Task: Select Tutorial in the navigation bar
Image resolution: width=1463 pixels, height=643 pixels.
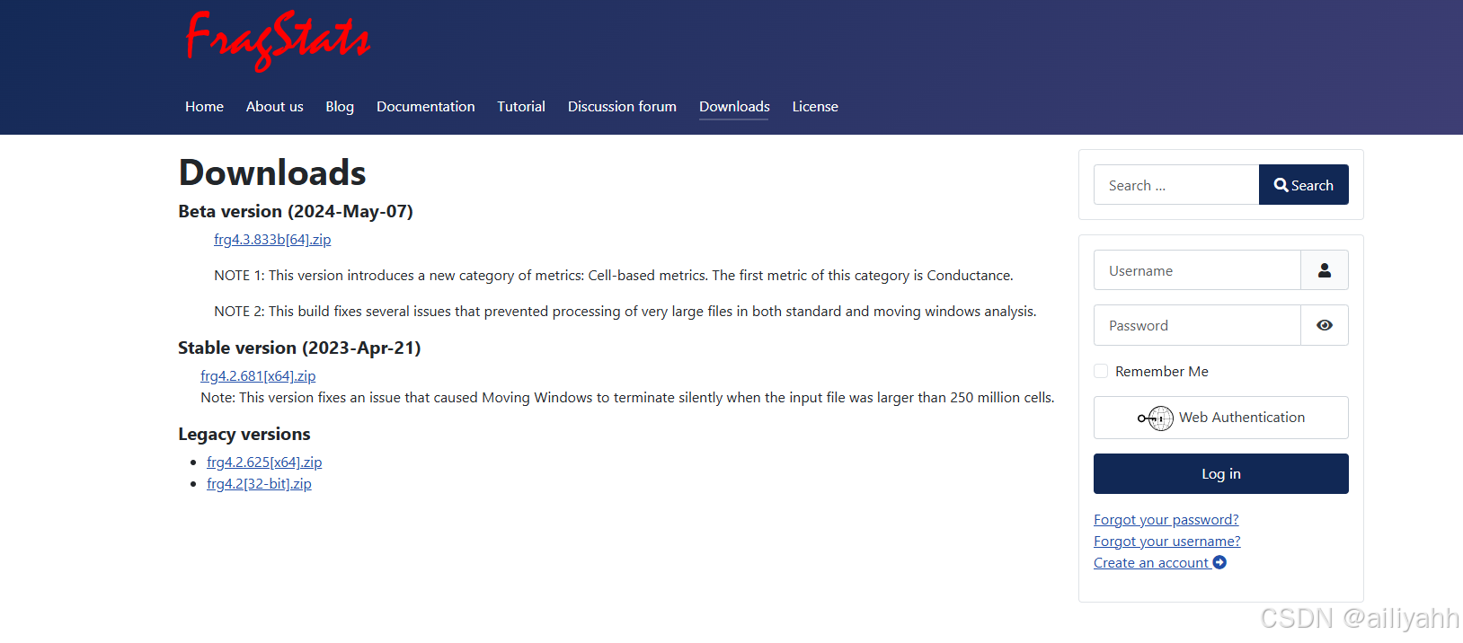Action: 521,106
